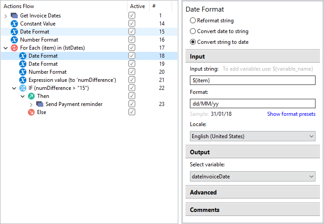The height and width of the screenshot is (224, 324).
Task: Toggle Active checkbox for Send Payment reminder
Action: pos(132,104)
